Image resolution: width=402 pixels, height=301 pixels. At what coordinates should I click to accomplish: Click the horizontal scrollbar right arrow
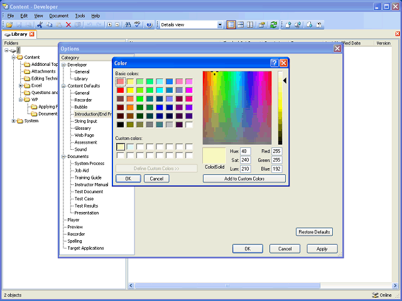[395, 285]
